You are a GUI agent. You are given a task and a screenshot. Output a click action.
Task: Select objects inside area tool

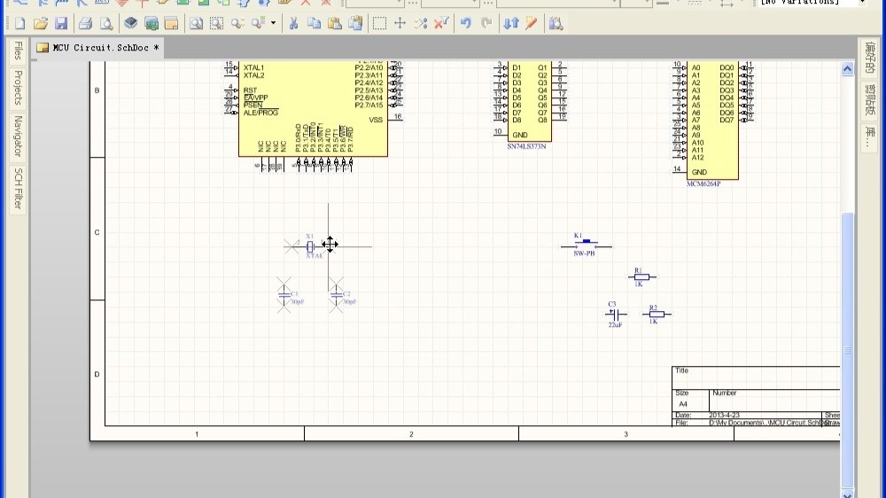coord(379,23)
